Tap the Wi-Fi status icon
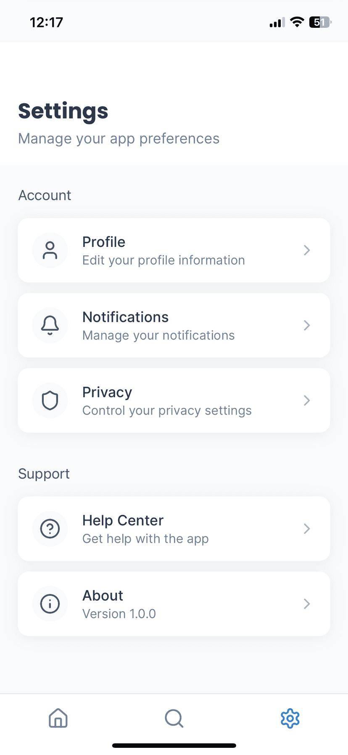The height and width of the screenshot is (755, 348). 297,22
